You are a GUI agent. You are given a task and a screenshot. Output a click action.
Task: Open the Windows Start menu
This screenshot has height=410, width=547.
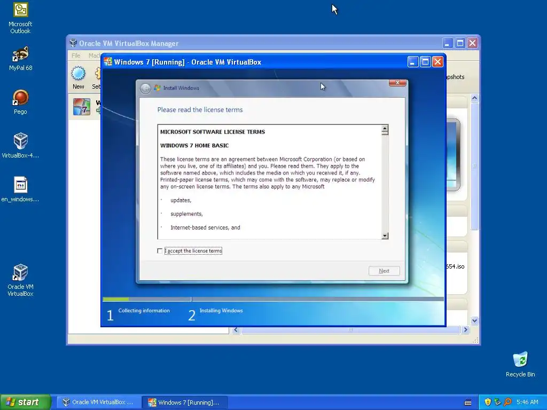coord(26,402)
